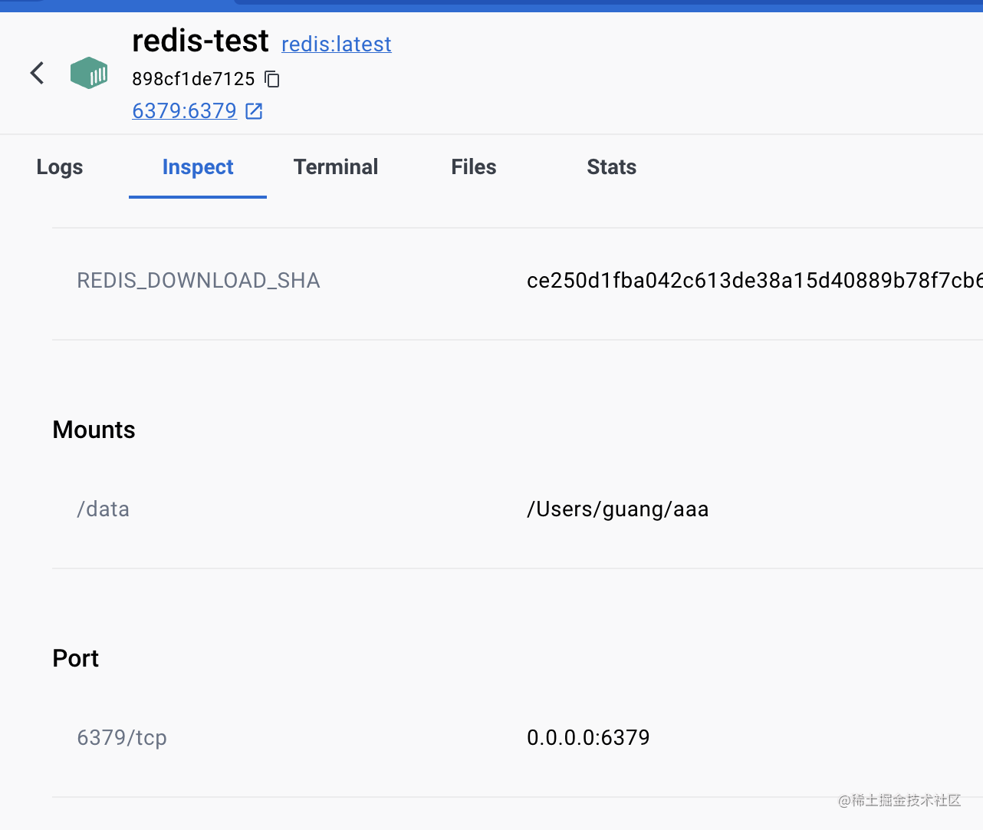Click the REDIS_DOWNLOAD_SHA hash value
The width and height of the screenshot is (983, 830).
(x=753, y=281)
